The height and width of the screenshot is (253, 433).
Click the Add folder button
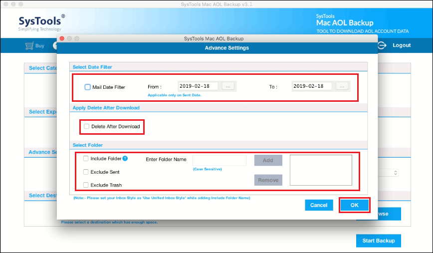tap(268, 160)
